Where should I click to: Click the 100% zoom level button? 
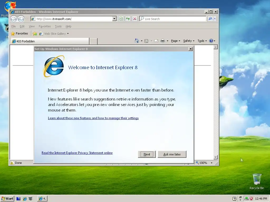pyautogui.click(x=201, y=163)
